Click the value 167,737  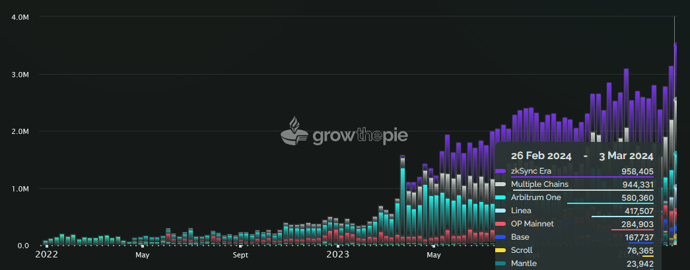[639, 238]
